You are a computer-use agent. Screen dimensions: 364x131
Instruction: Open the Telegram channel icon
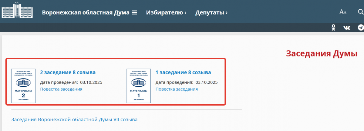[x=360, y=28]
